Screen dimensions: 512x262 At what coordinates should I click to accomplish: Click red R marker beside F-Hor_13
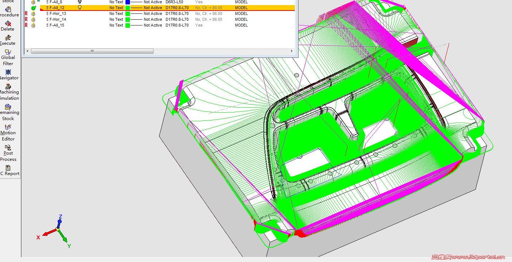pos(26,13)
